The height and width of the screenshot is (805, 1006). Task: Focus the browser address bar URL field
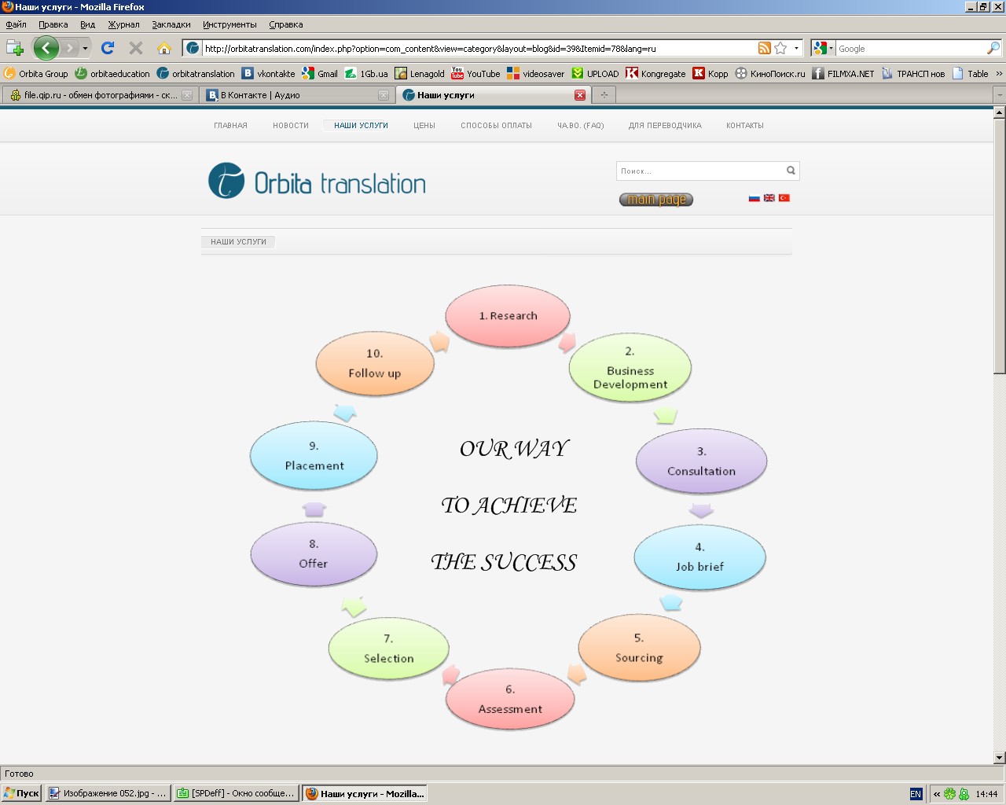click(x=479, y=48)
